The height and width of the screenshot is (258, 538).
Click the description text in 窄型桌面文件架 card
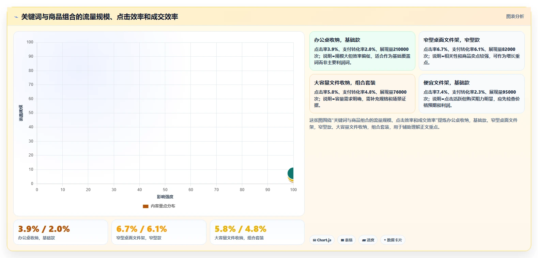472,56
